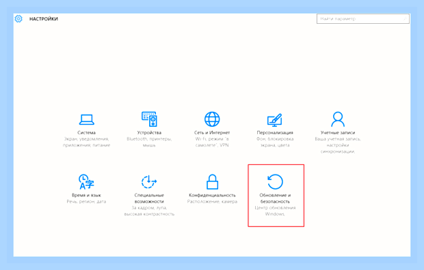Image resolution: width=424 pixels, height=270 pixels.
Task: Click the Конфиденциальность label
Action: [212, 195]
